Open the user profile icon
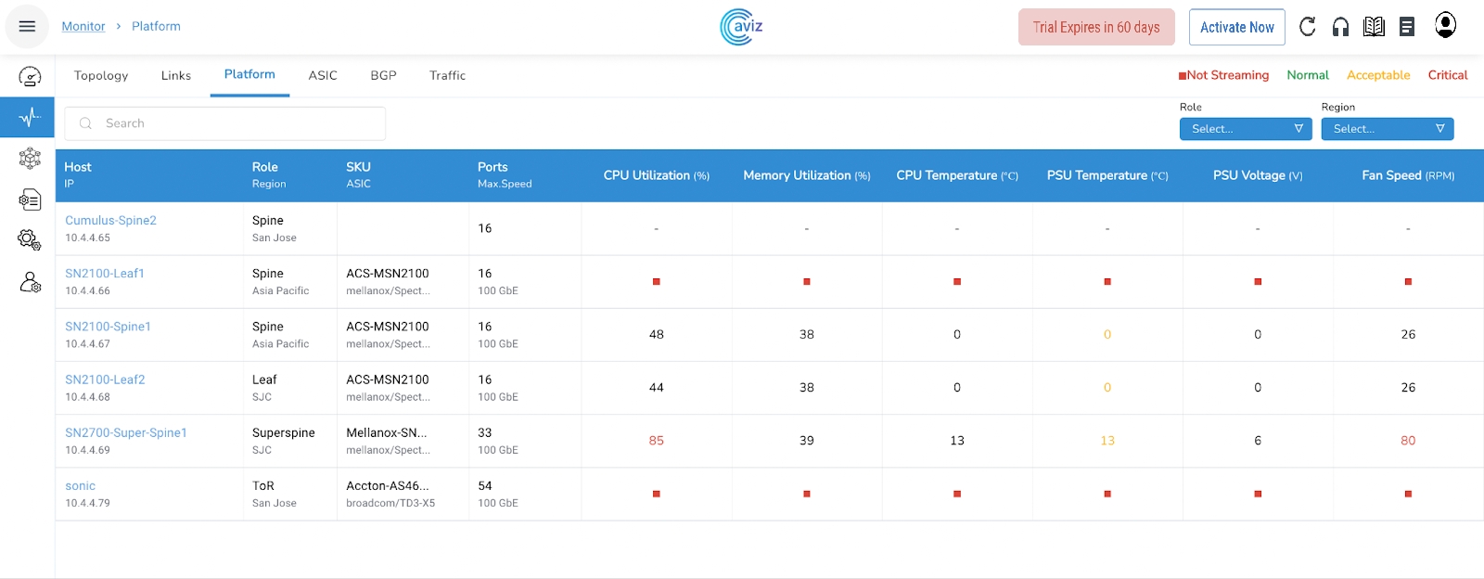 click(x=1444, y=25)
